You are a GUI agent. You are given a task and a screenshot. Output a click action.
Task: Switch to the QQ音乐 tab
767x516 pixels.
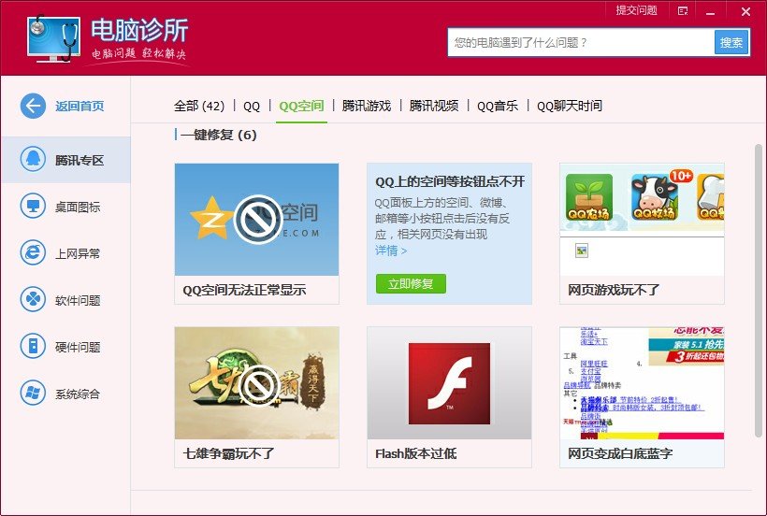click(x=498, y=106)
